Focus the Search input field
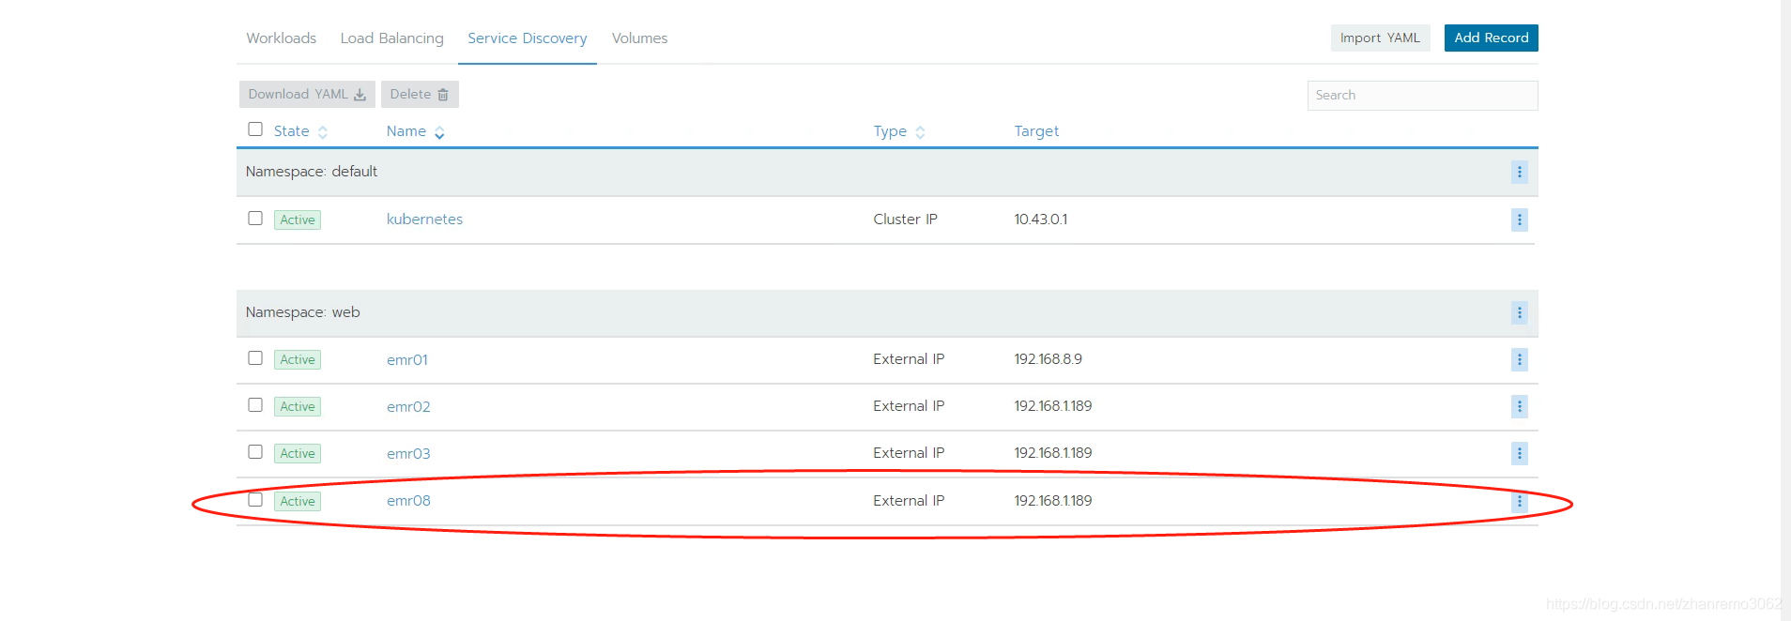The height and width of the screenshot is (621, 1791). tap(1422, 96)
